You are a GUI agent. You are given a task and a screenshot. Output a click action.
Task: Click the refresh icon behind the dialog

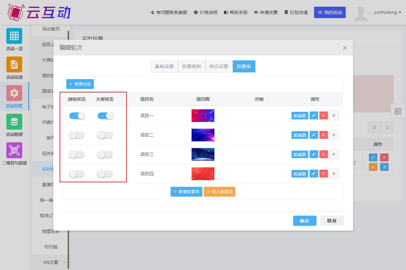374,128
